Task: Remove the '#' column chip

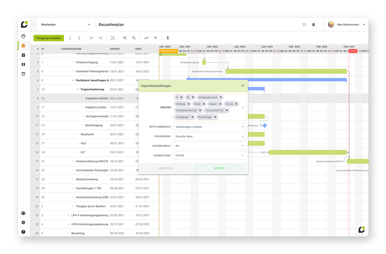Action: [x=181, y=97]
